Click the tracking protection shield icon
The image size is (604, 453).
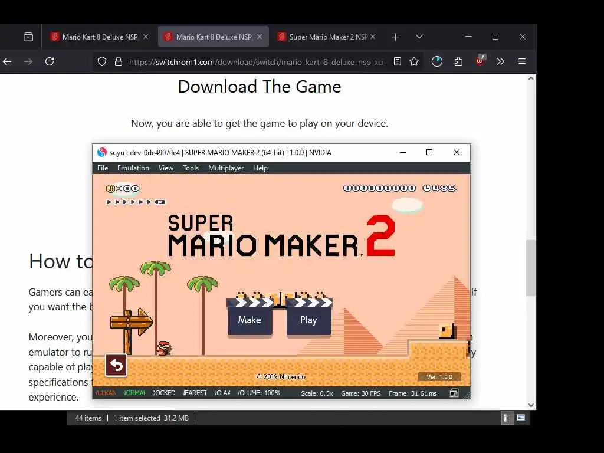click(101, 61)
